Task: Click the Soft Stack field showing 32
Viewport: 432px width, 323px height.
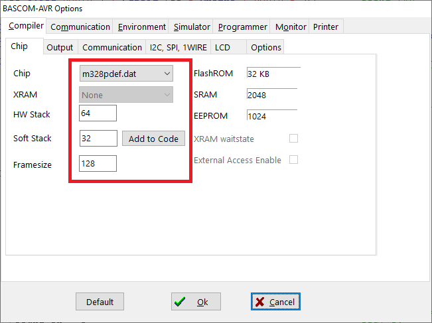Action: 98,138
